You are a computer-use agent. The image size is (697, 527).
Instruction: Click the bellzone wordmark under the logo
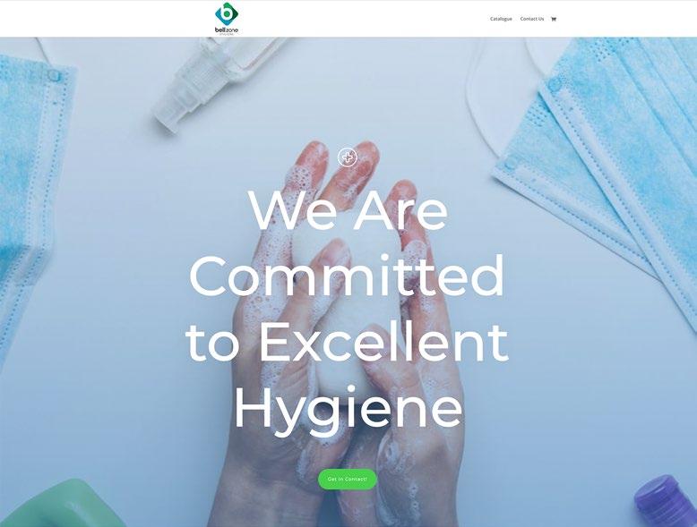tap(227, 30)
